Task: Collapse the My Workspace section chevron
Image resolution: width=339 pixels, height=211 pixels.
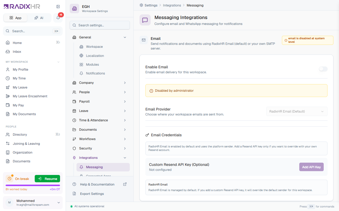Action: [x=58, y=62]
